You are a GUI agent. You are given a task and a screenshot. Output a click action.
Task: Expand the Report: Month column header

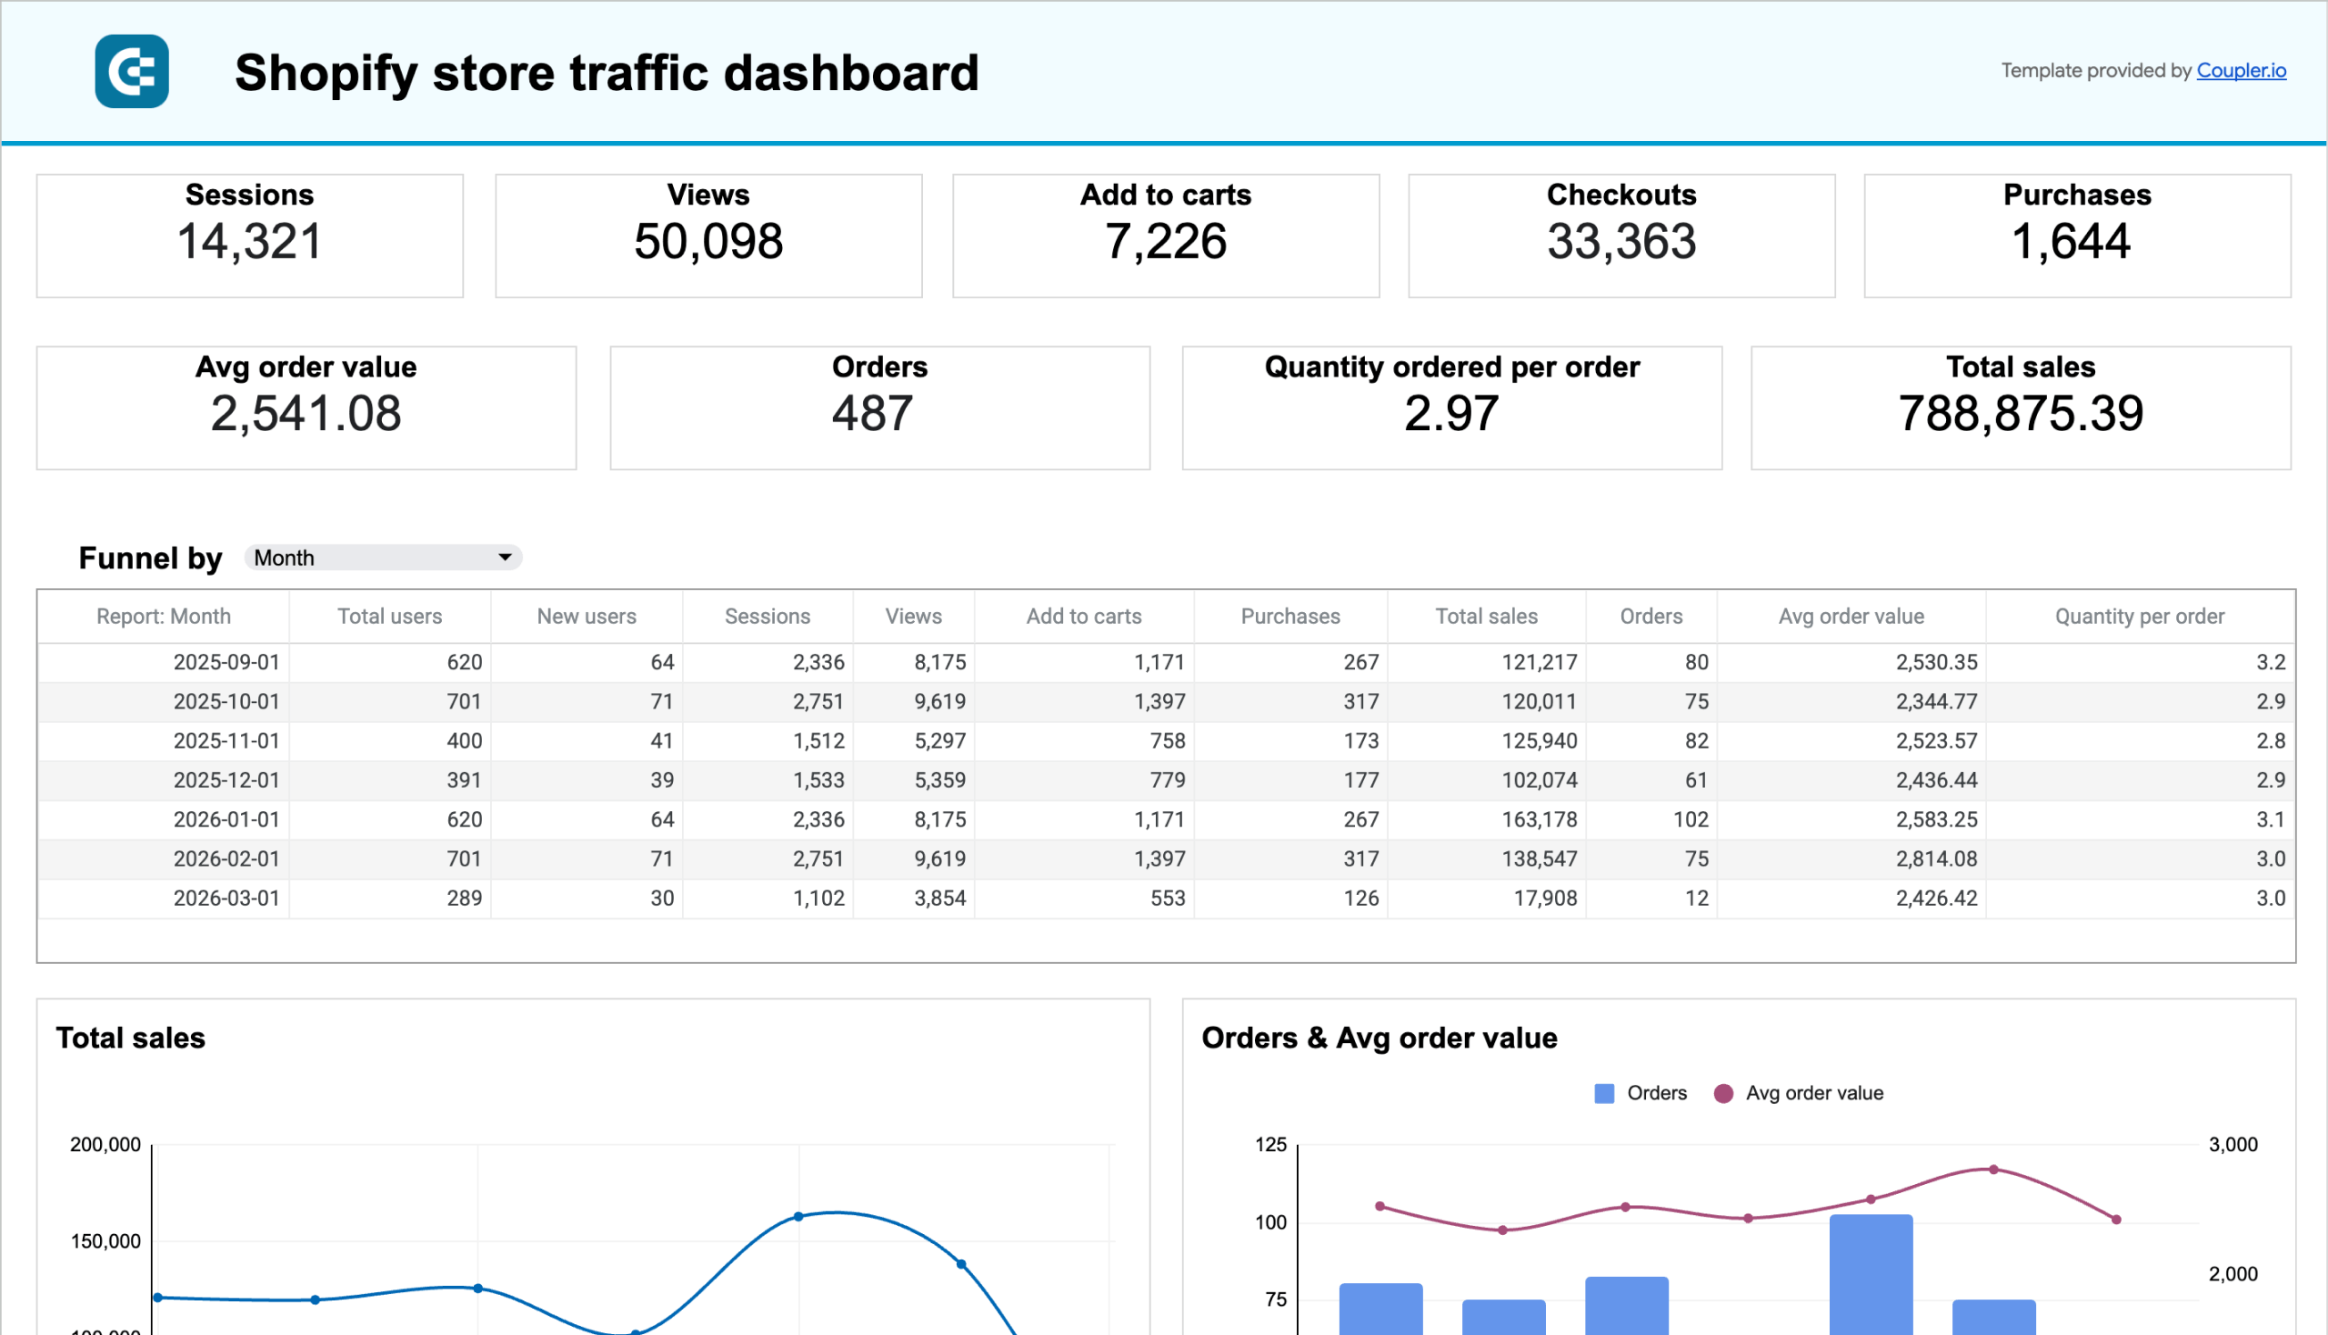click(163, 616)
